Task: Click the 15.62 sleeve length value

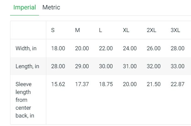Action: (58, 84)
